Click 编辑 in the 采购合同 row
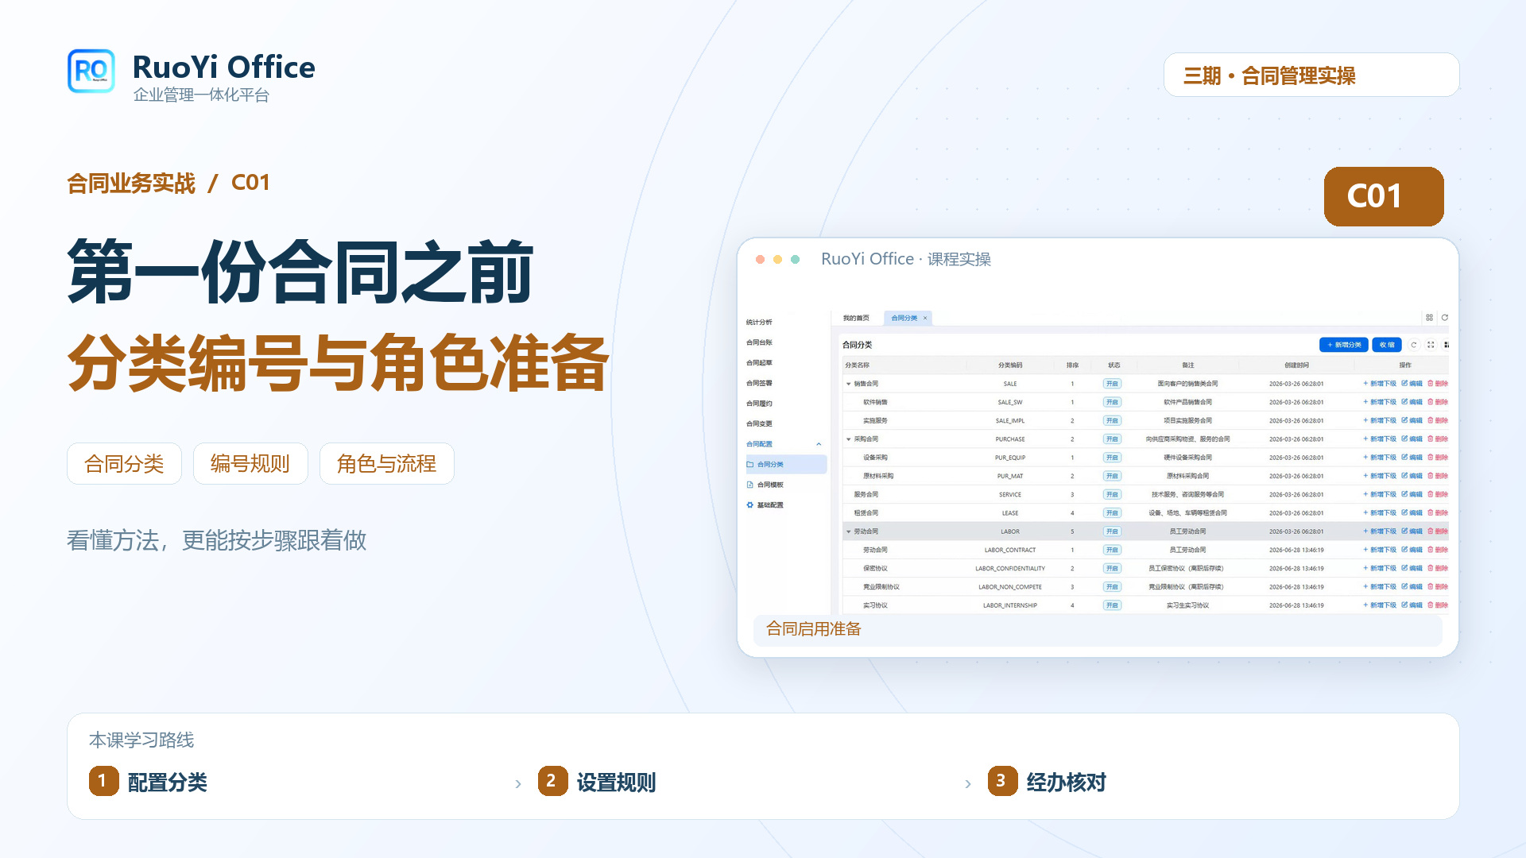 (x=1412, y=439)
